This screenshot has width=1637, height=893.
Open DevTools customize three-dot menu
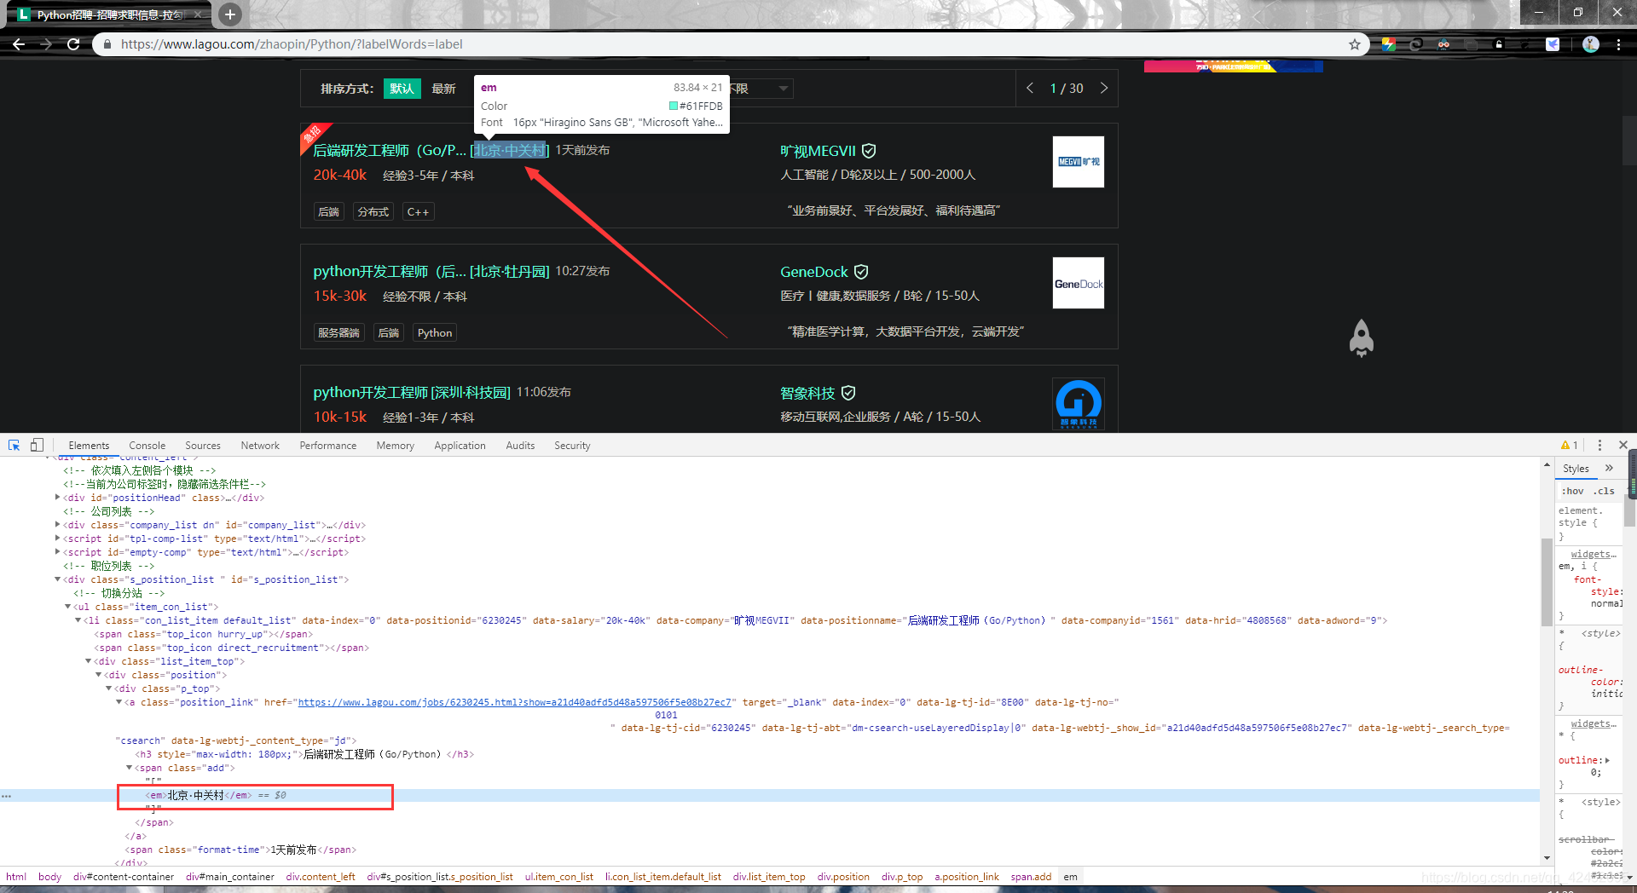point(1599,445)
